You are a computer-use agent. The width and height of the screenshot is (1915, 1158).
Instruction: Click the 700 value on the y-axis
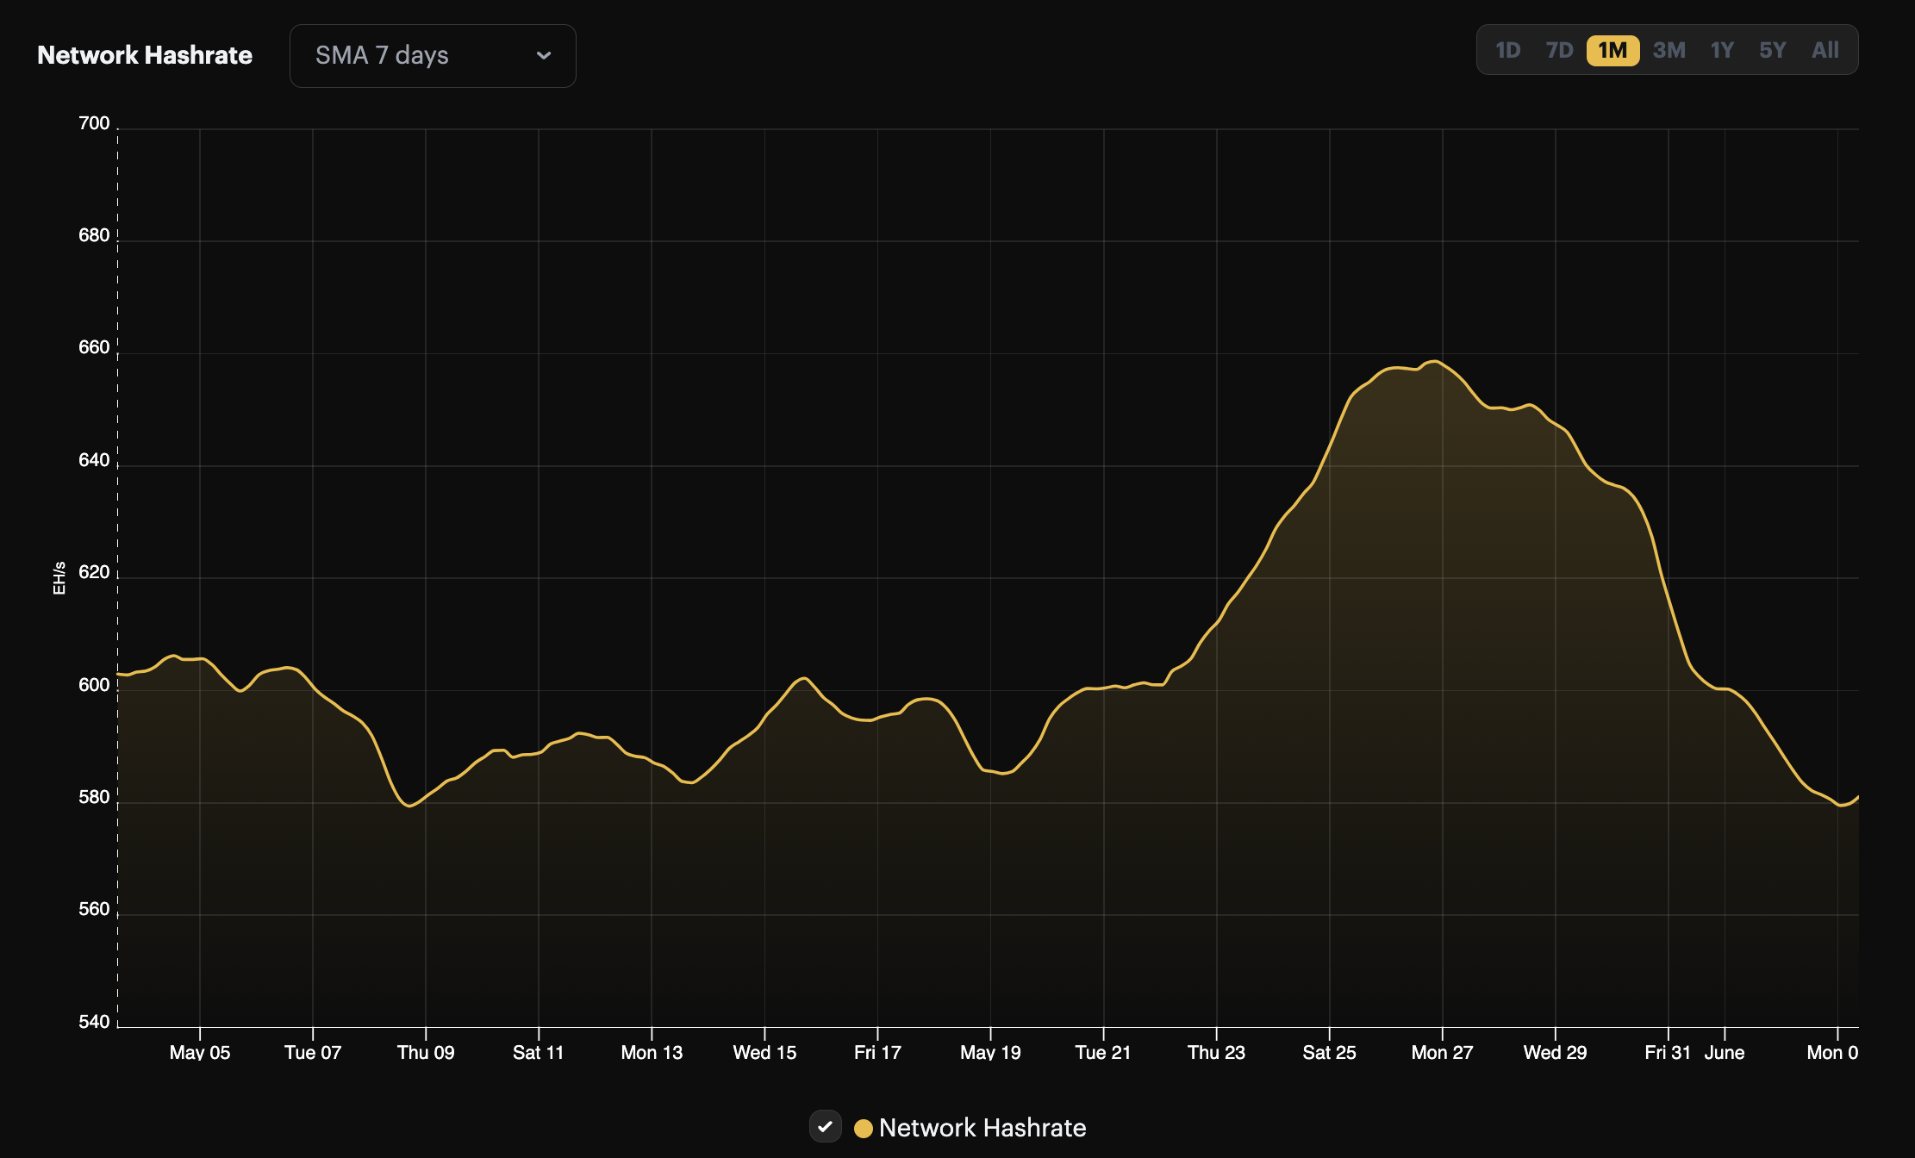(95, 123)
